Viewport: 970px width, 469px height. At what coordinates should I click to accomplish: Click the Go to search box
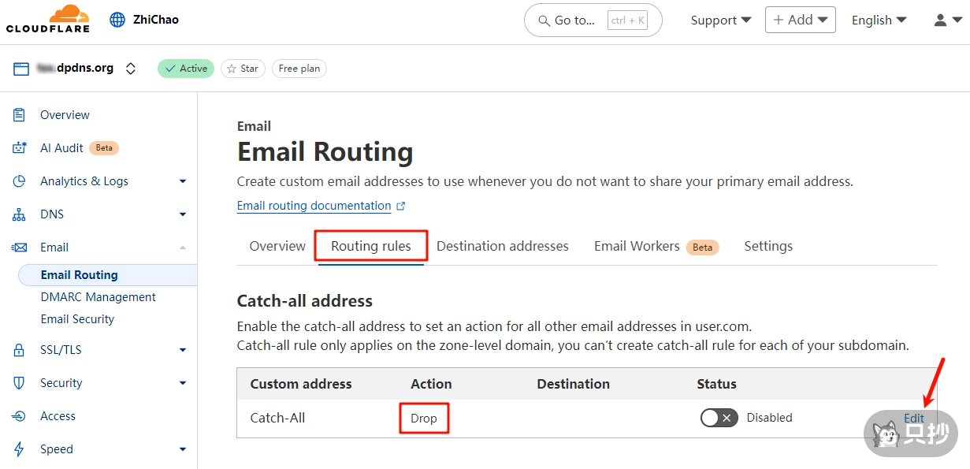(x=593, y=20)
